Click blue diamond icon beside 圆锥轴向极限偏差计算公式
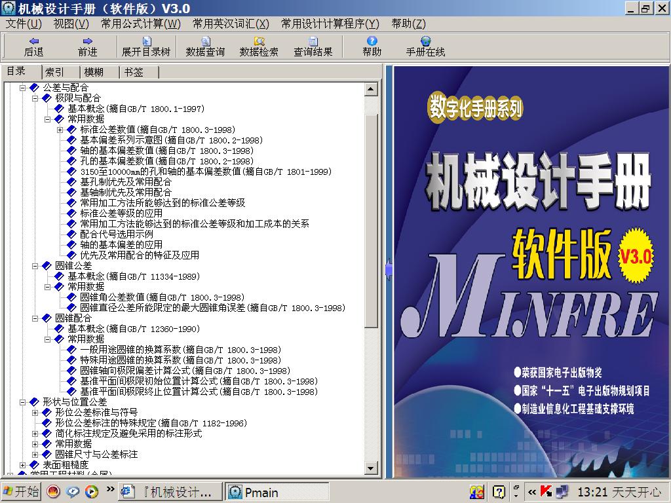This screenshot has height=503, width=671. pos(72,371)
